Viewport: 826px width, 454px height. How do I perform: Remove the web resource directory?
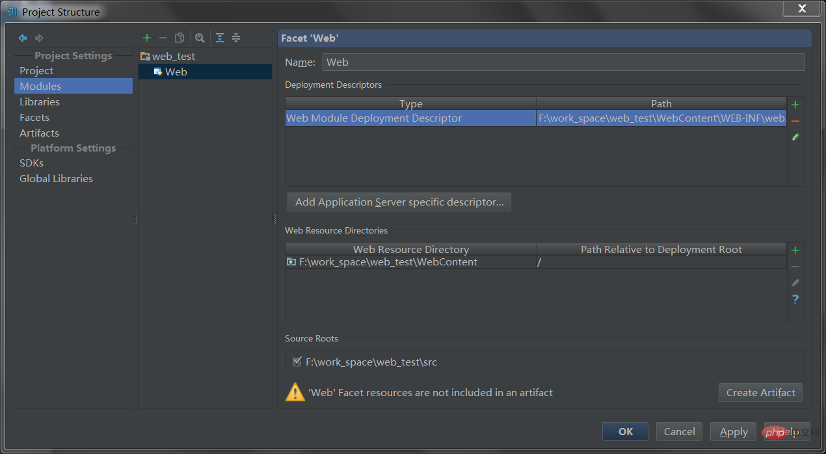pos(795,267)
